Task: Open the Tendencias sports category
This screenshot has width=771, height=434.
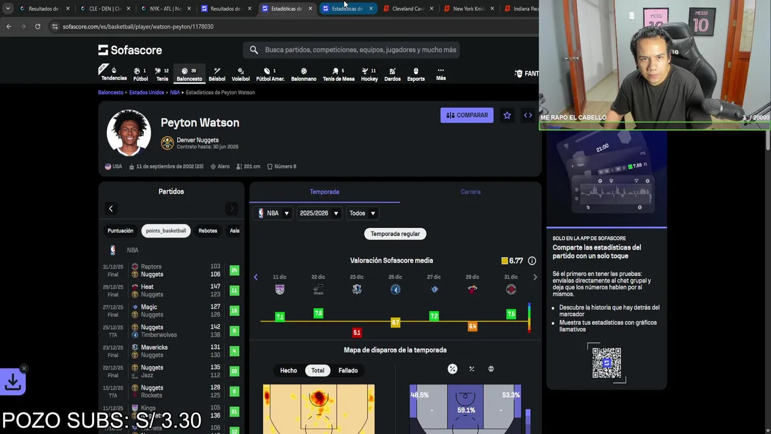Action: pos(114,74)
